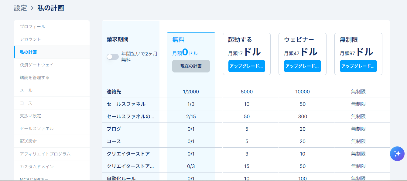The image size is (407, 181).
Task: Click the 無制限 plan card title
Action: [349, 40]
